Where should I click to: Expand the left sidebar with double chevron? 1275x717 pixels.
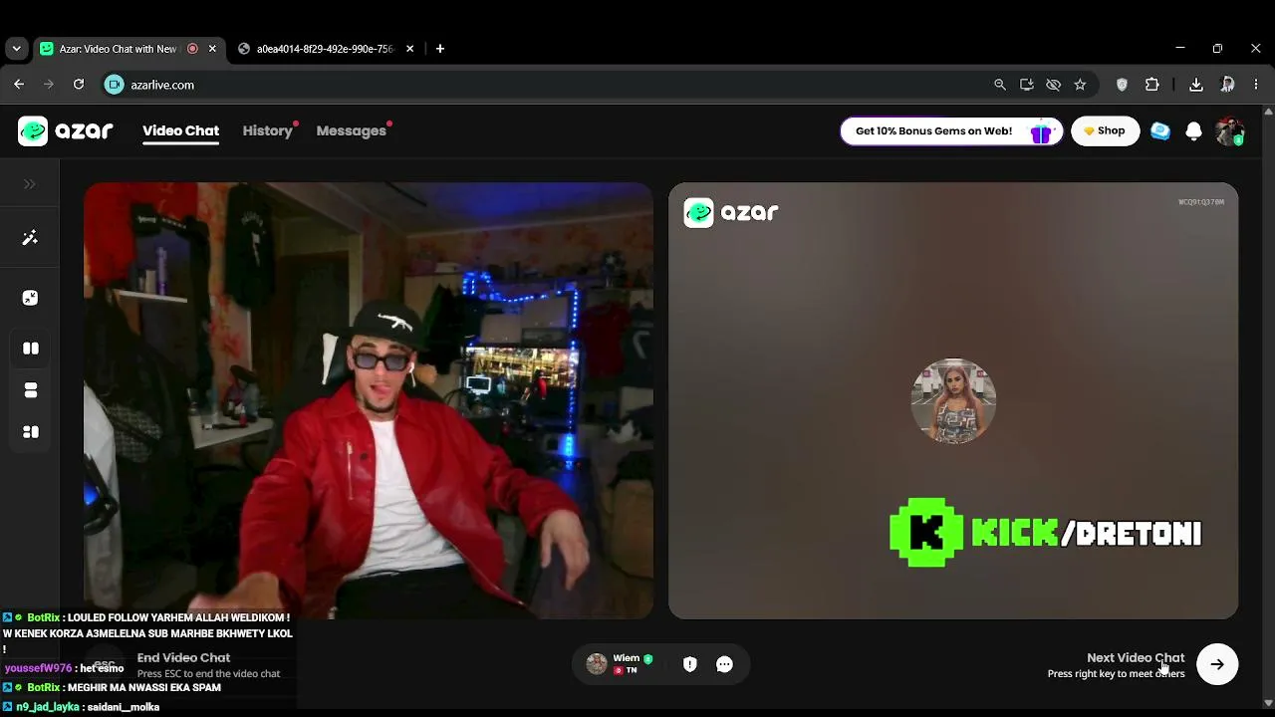click(30, 184)
